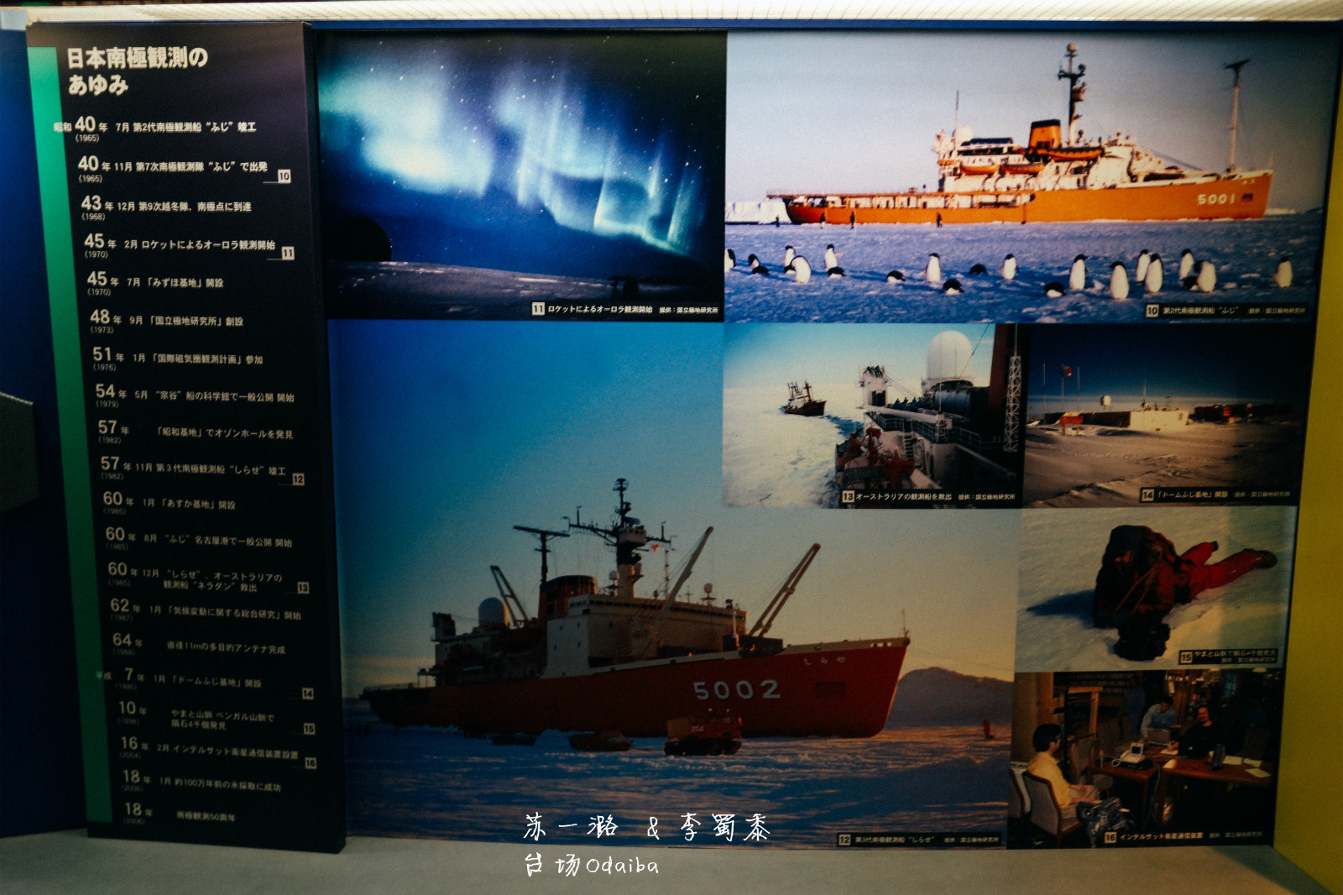The width and height of the screenshot is (1343, 895).
Task: Click the number 11 marker in the timeline
Action: pyautogui.click(x=288, y=254)
